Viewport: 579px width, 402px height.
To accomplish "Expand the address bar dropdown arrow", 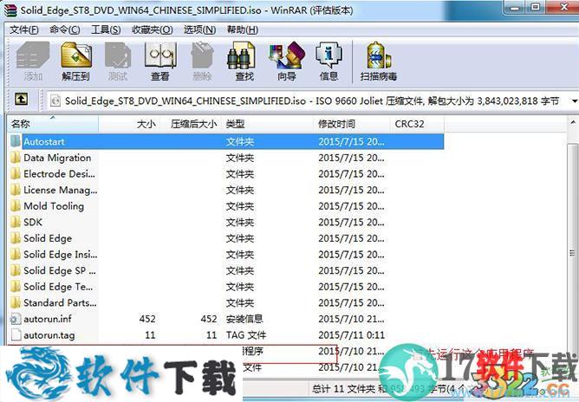I will pos(575,100).
